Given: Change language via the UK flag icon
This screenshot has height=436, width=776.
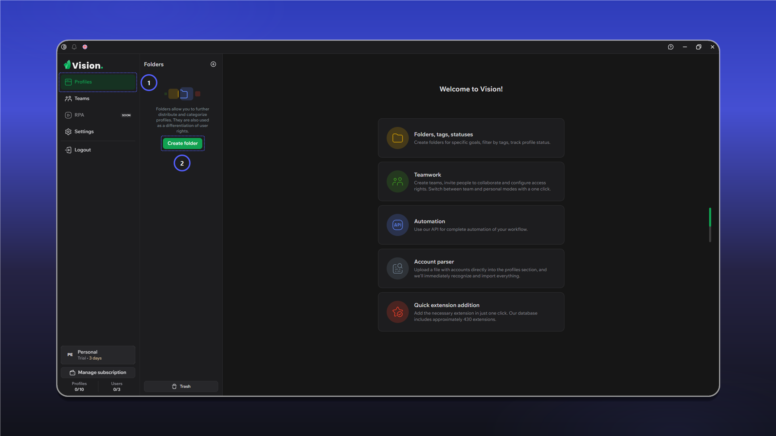Looking at the screenshot, I should pyautogui.click(x=85, y=47).
